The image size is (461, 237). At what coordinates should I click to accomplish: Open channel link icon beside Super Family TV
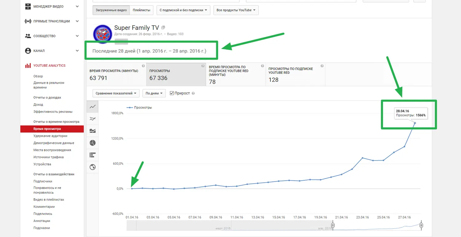163,27
